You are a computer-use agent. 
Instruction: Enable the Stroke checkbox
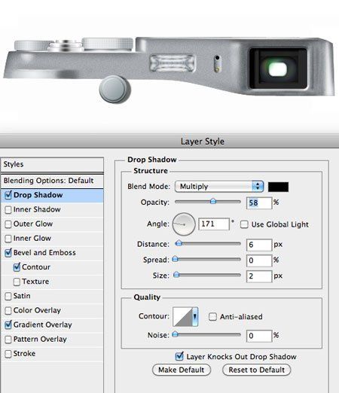8,354
